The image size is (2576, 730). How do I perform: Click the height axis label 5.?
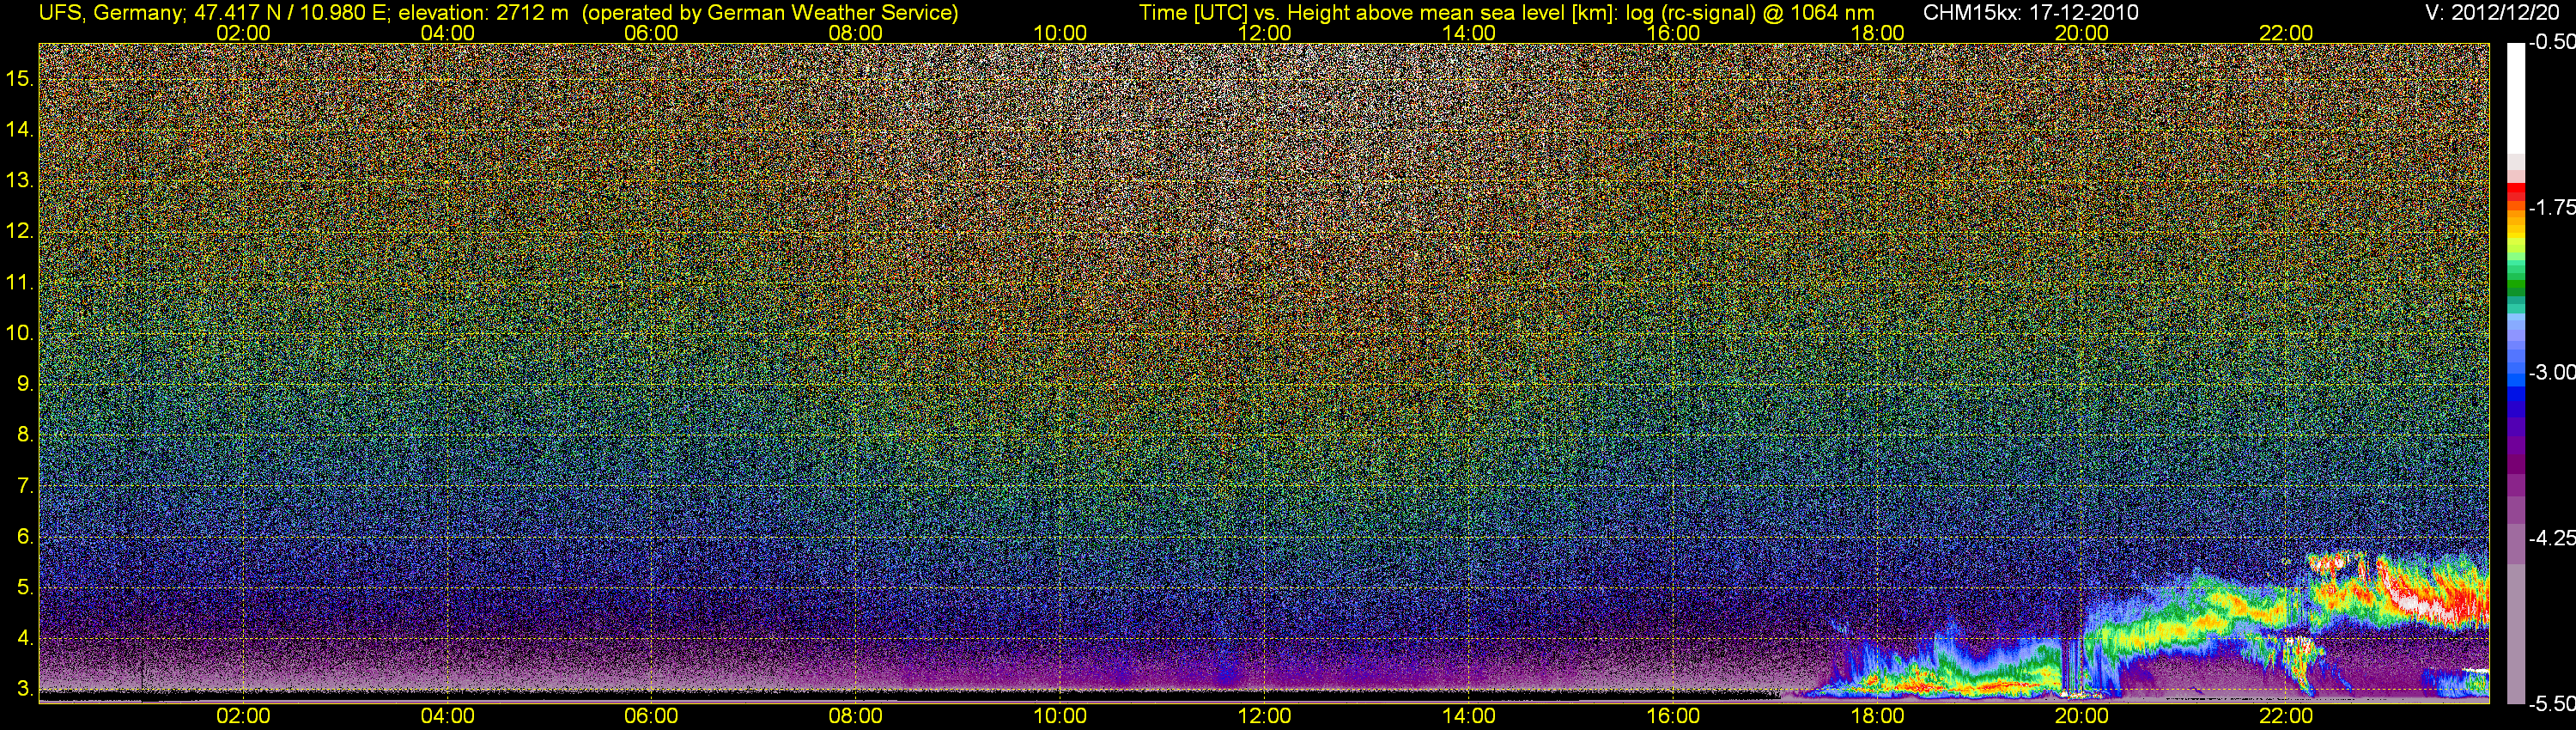click(x=25, y=588)
